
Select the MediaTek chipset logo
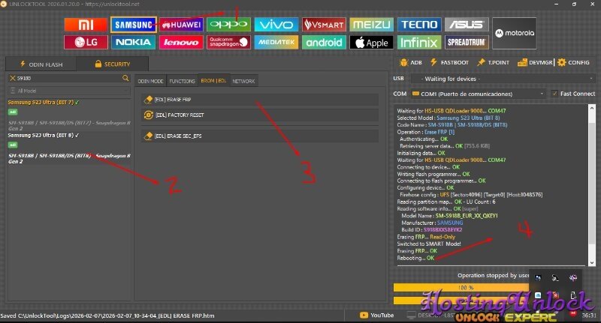coord(276,42)
